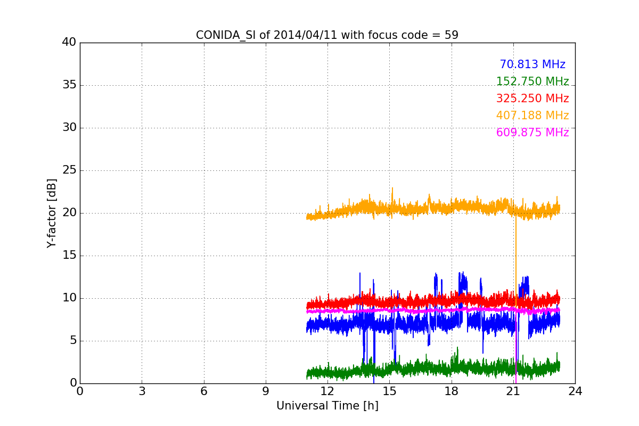The image size is (639, 426).
Task: Click the y-axis tick label '20'
Action: [x=69, y=212]
